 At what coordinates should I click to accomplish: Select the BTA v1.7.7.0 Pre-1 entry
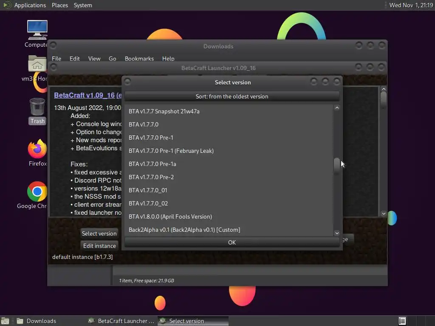click(229, 138)
